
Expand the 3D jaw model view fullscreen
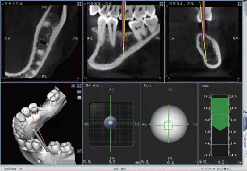[x=79, y=86]
